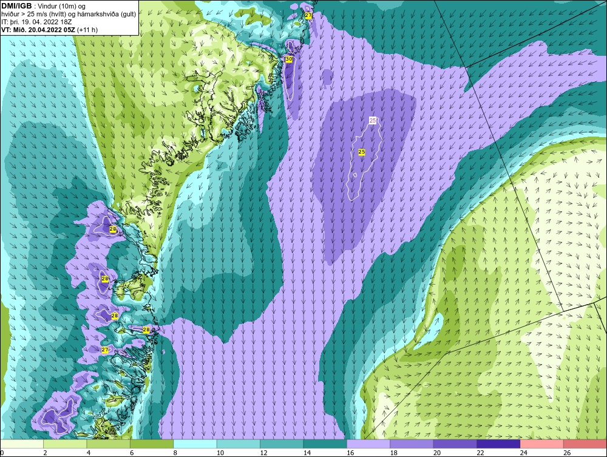
Task: Select the 'Vindur (10m) og' header text
Action: [61, 6]
